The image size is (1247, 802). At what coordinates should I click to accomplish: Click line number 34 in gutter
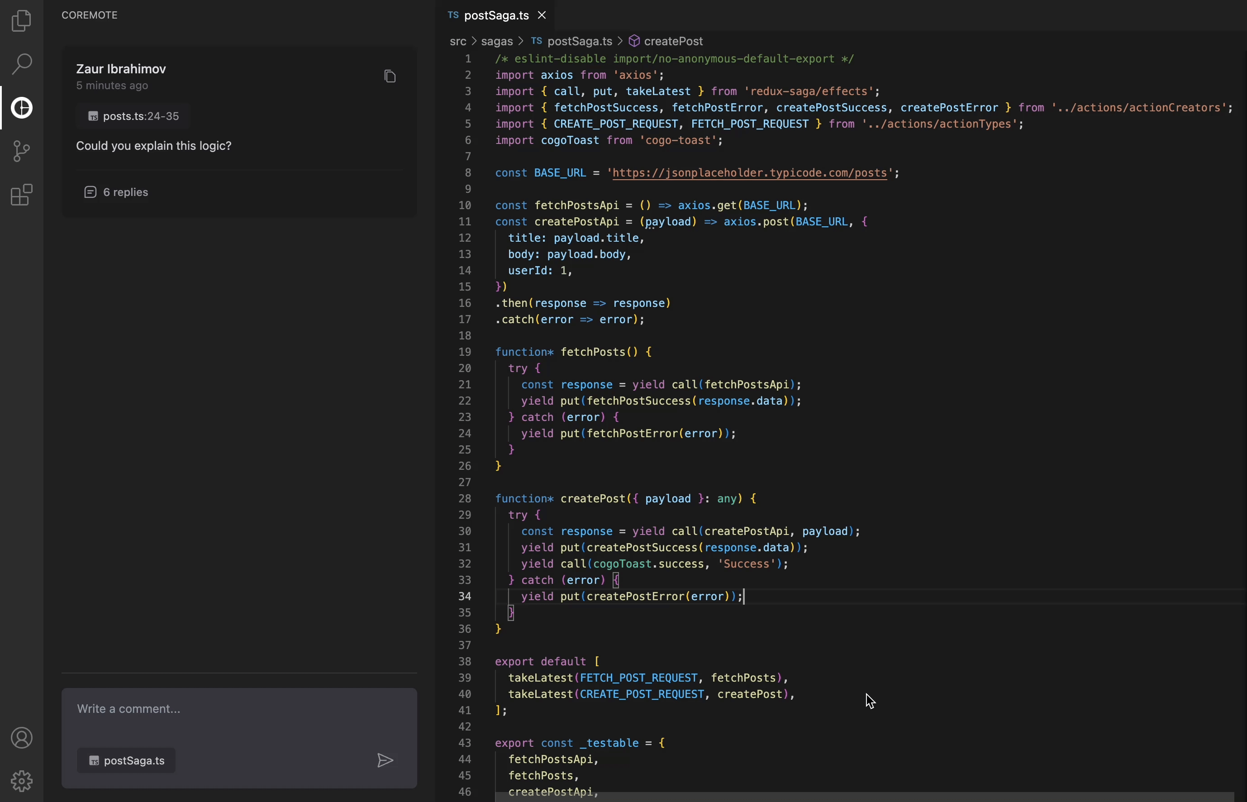coord(464,596)
